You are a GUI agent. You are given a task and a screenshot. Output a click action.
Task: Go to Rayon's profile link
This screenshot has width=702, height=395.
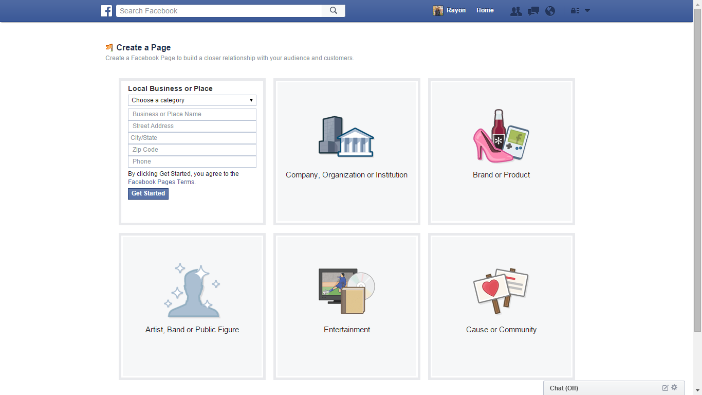point(456,10)
